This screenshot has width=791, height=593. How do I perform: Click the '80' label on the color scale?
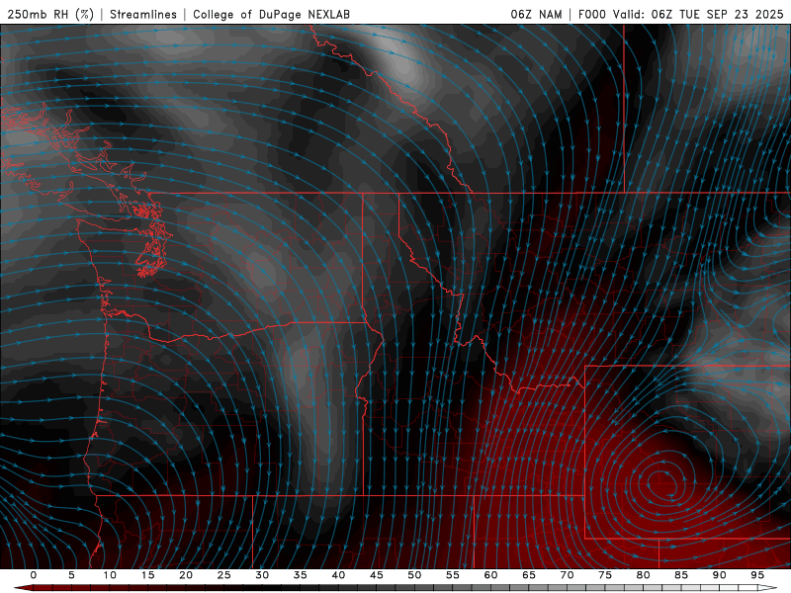point(644,575)
